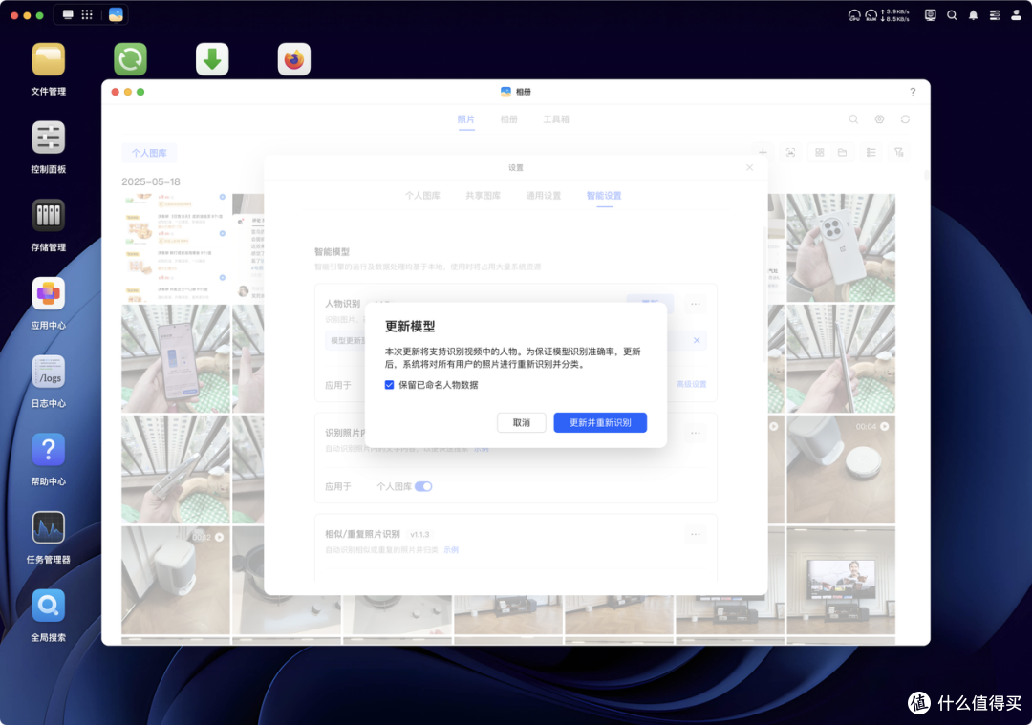
Task: Switch to the 工具箱 tab
Action: click(x=556, y=119)
